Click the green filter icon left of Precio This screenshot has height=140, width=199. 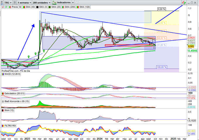click(6, 7)
